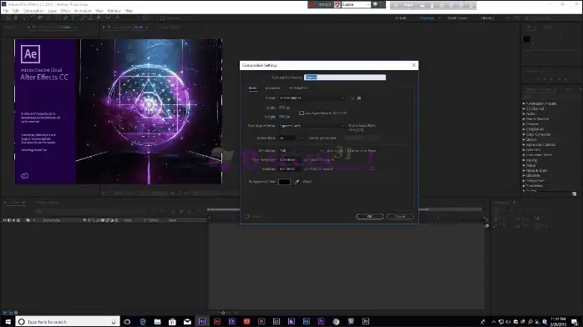Viewport: 583px width, 327px height.
Task: Click the Composition Name text field
Action: [x=345, y=78]
